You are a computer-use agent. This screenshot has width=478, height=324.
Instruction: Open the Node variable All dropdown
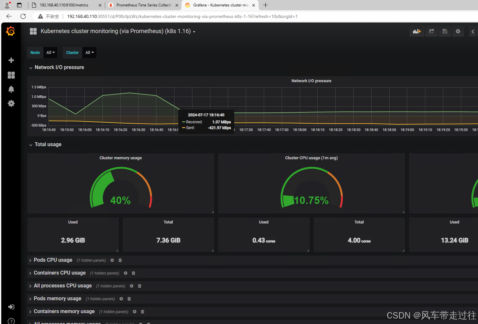pyautogui.click(x=50, y=53)
